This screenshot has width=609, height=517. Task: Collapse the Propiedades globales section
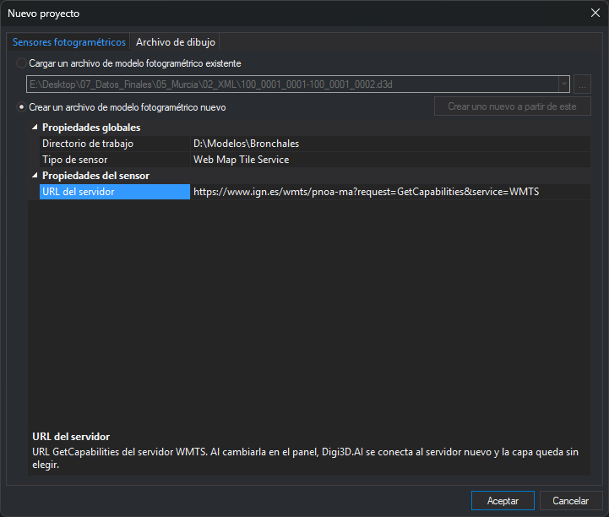35,127
